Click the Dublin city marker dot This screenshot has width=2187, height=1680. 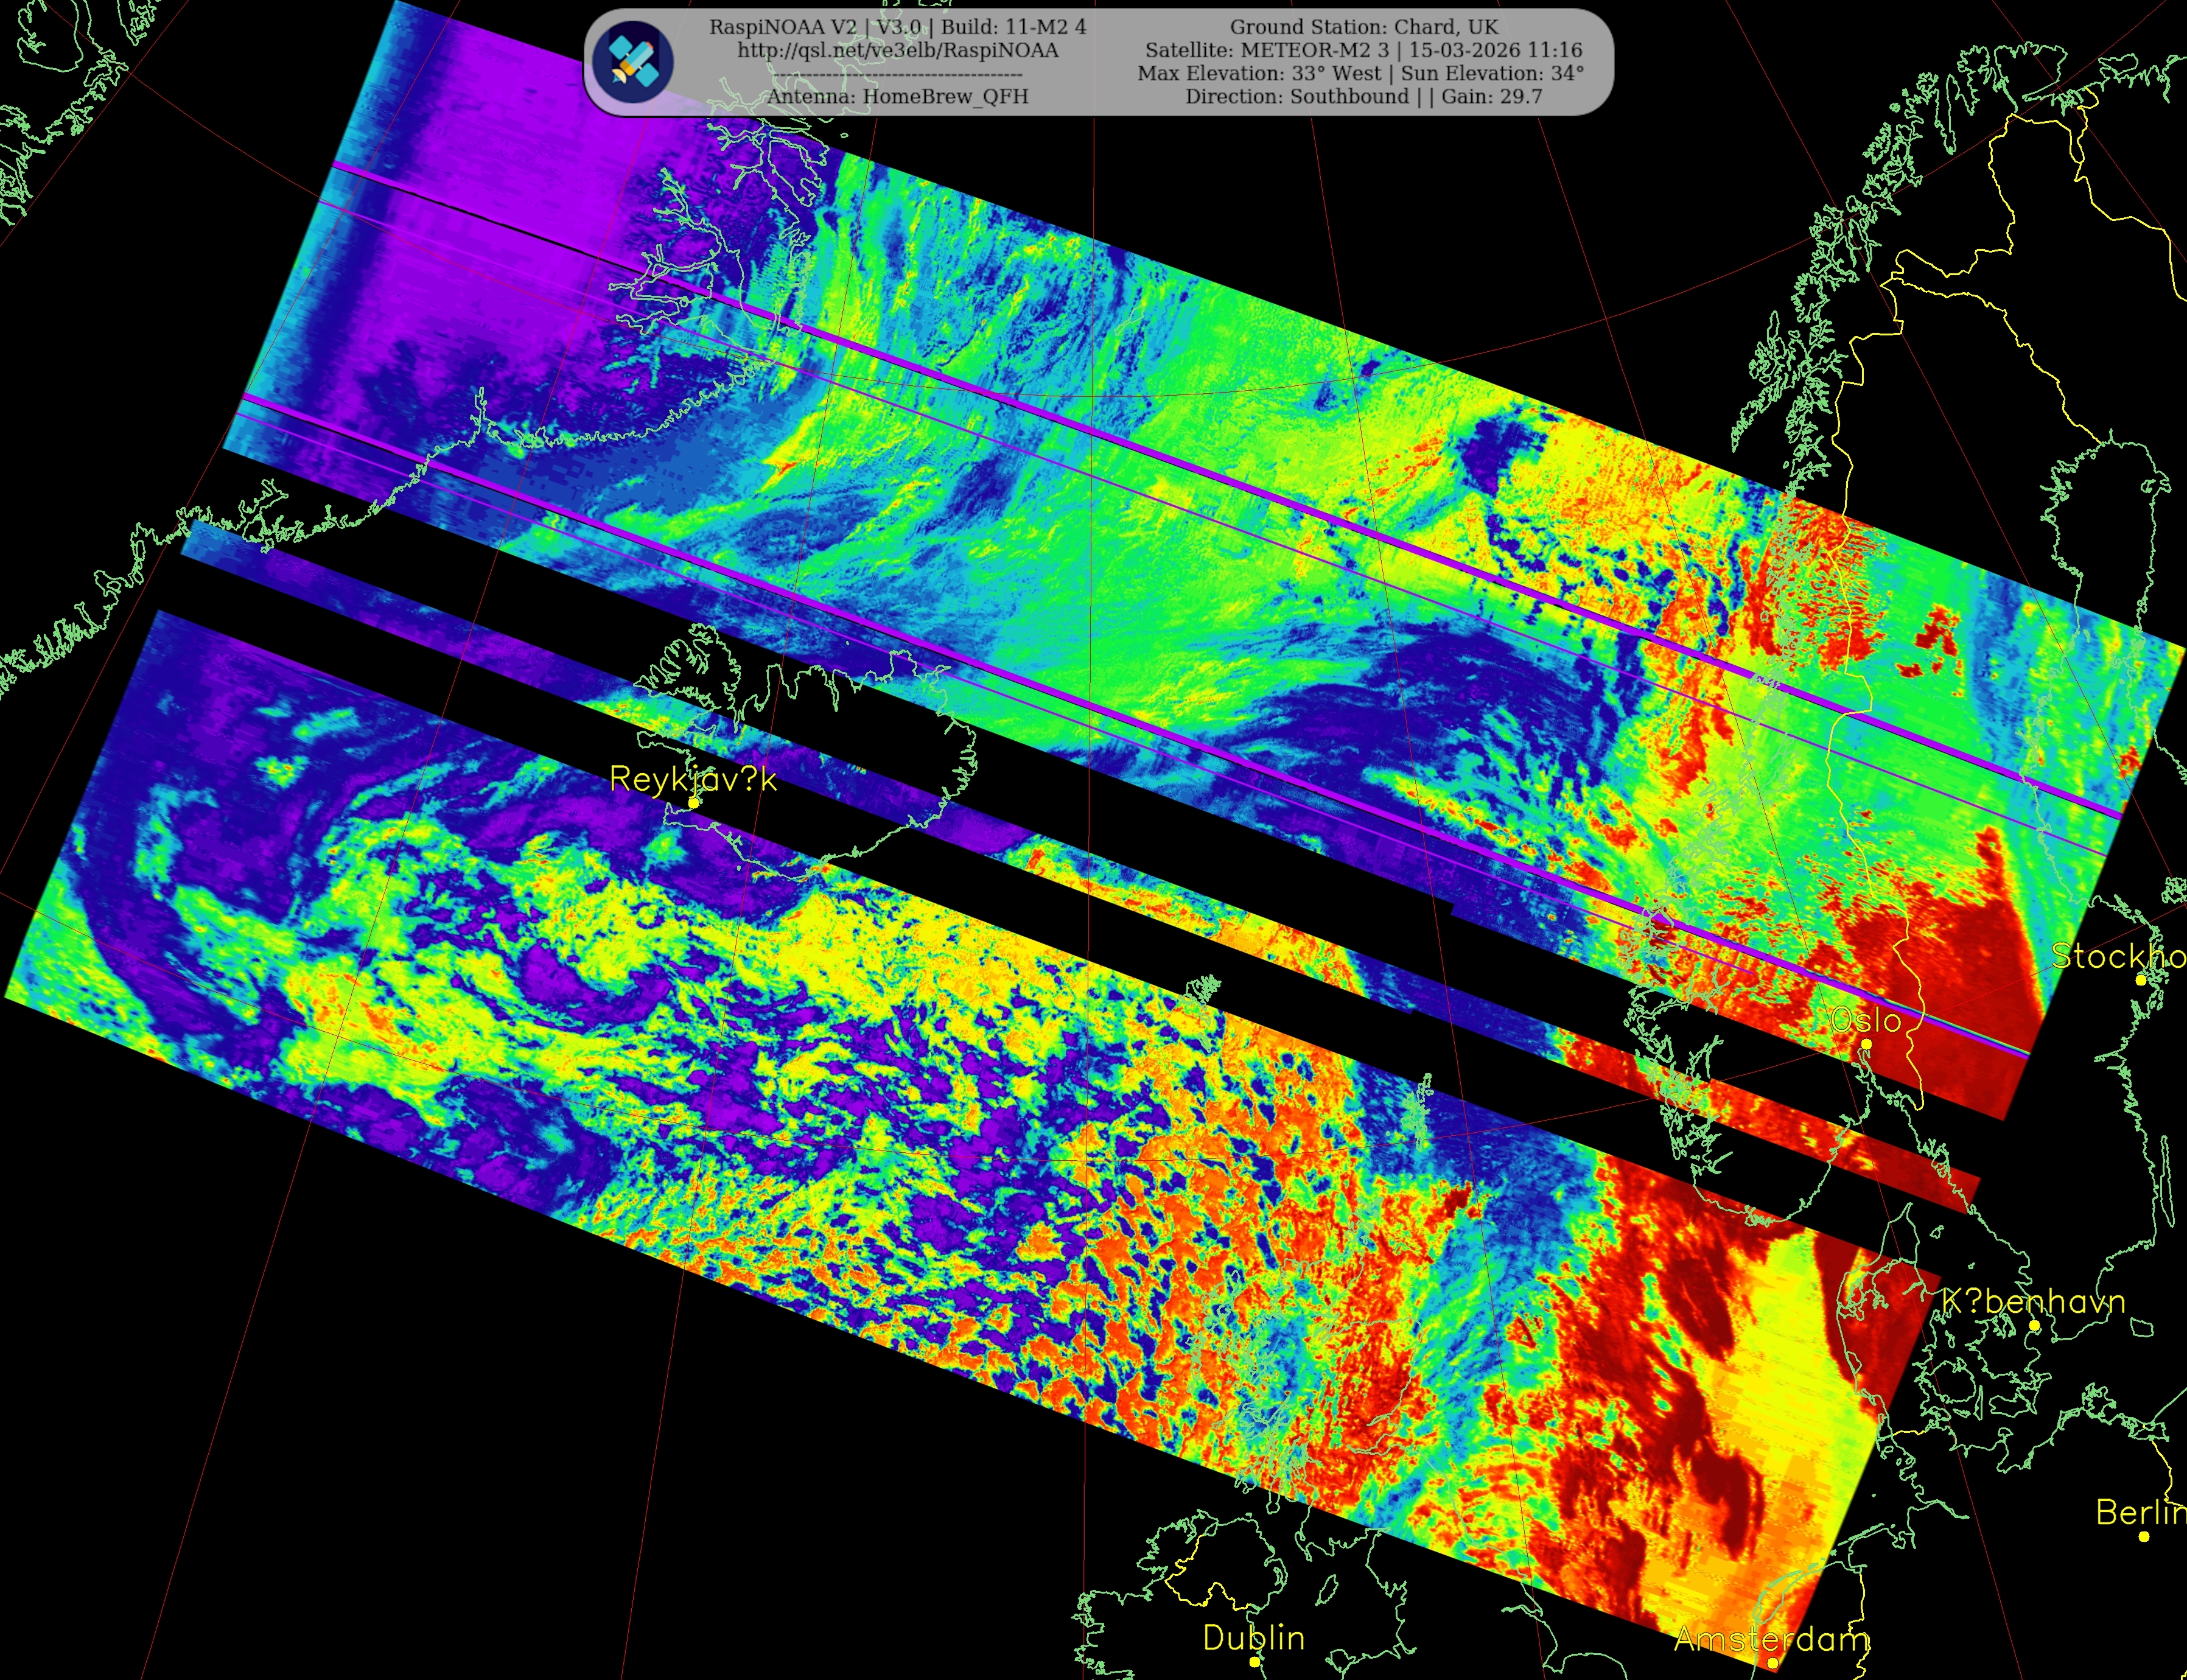pyautogui.click(x=1255, y=1661)
